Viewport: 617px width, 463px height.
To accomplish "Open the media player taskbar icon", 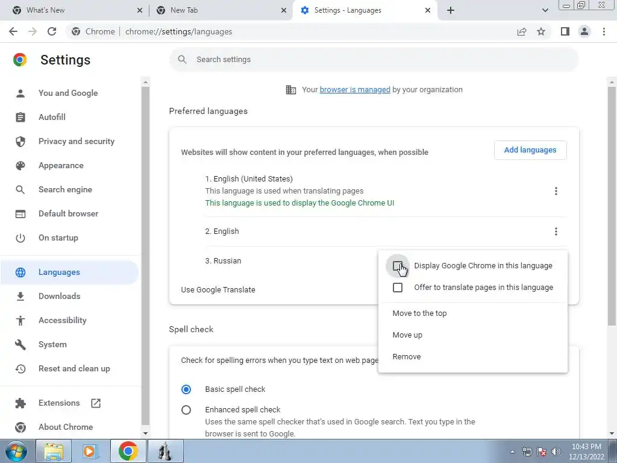I will pos(90,451).
